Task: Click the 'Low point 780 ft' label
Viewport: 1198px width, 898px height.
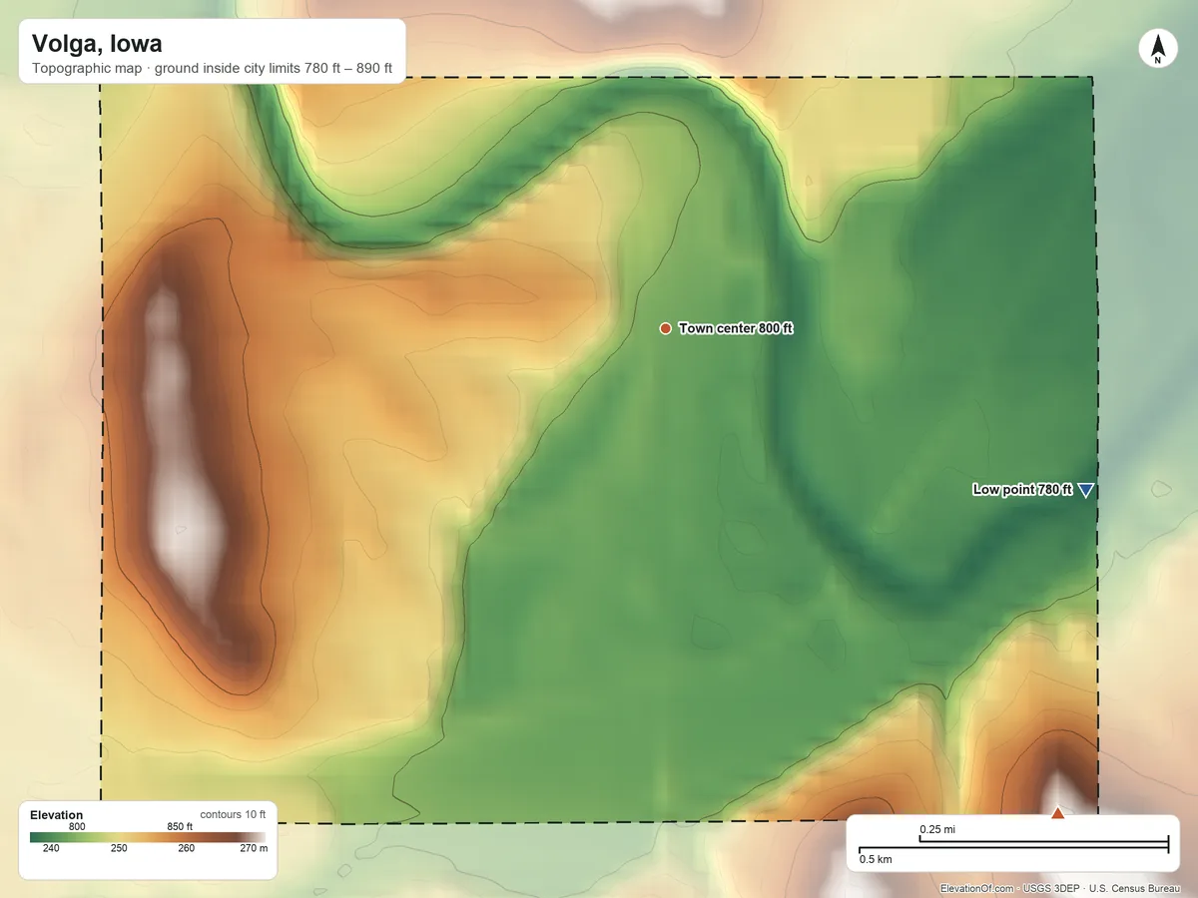Action: pos(1022,490)
